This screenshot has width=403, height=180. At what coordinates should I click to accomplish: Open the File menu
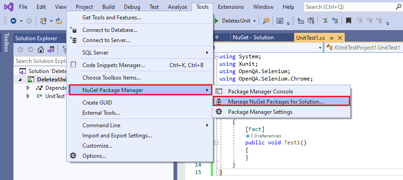(24, 7)
